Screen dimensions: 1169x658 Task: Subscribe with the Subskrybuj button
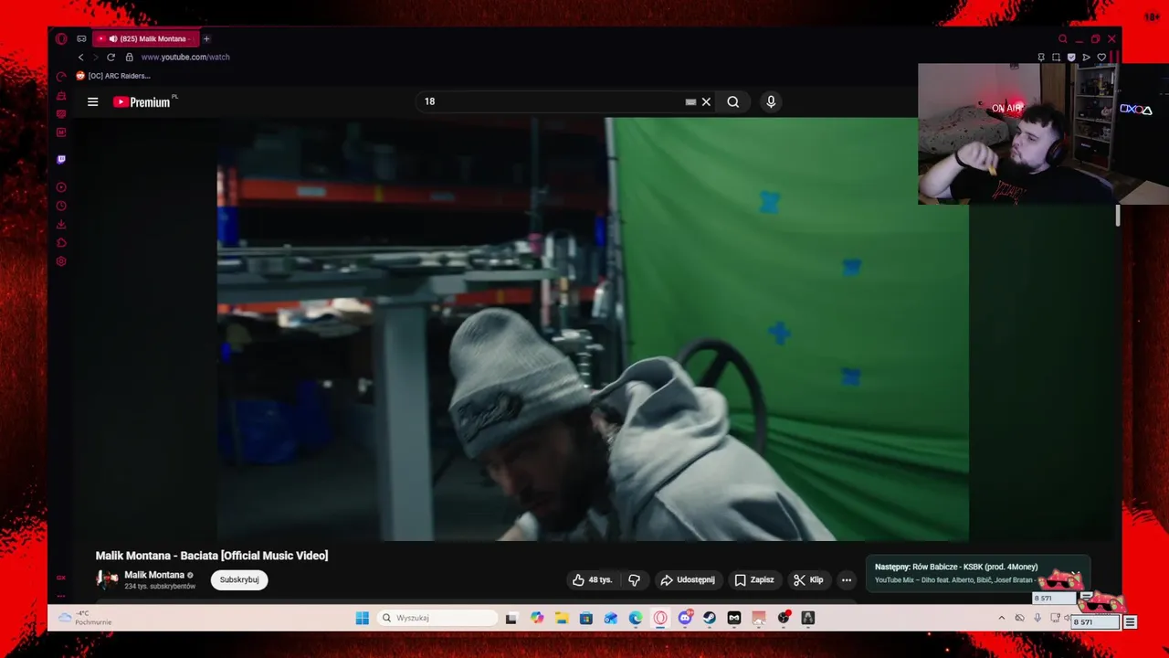tap(239, 579)
